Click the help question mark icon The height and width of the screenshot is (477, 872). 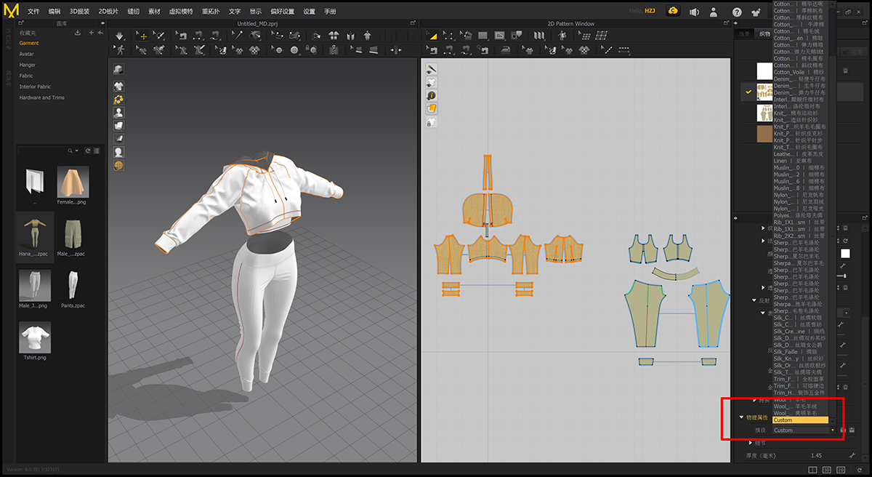point(737,12)
